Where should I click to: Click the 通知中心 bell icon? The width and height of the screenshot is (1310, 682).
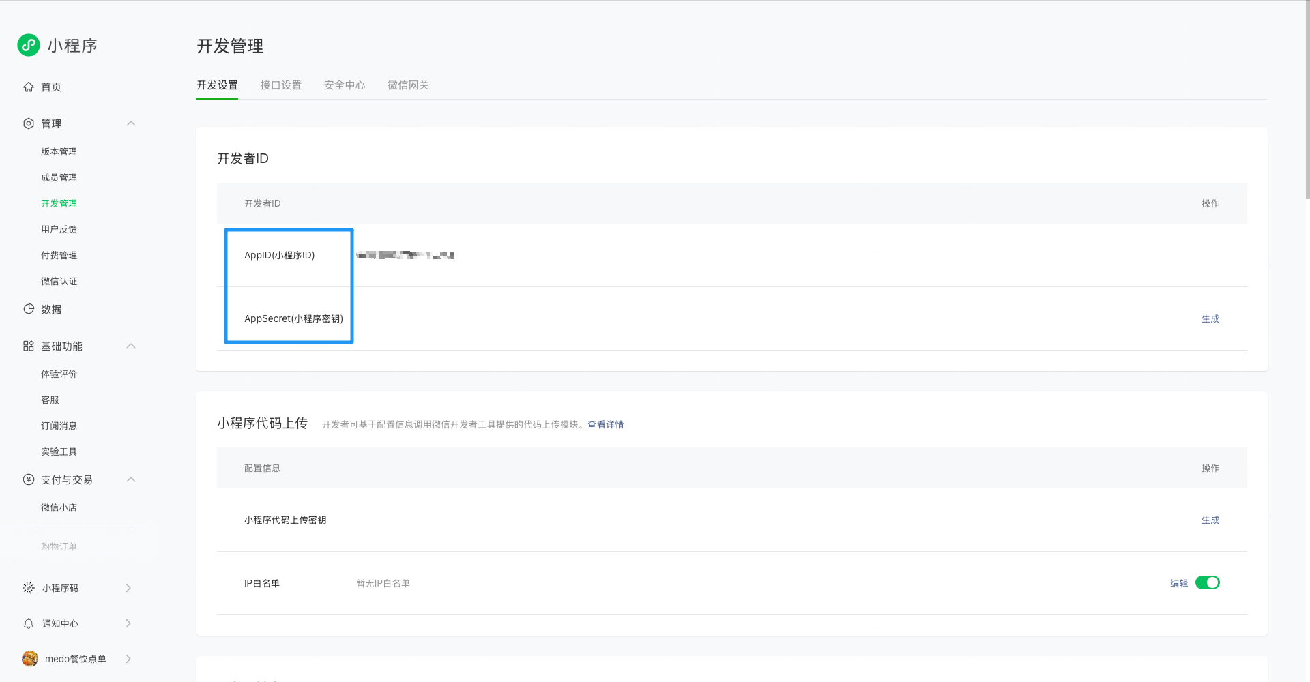point(29,623)
